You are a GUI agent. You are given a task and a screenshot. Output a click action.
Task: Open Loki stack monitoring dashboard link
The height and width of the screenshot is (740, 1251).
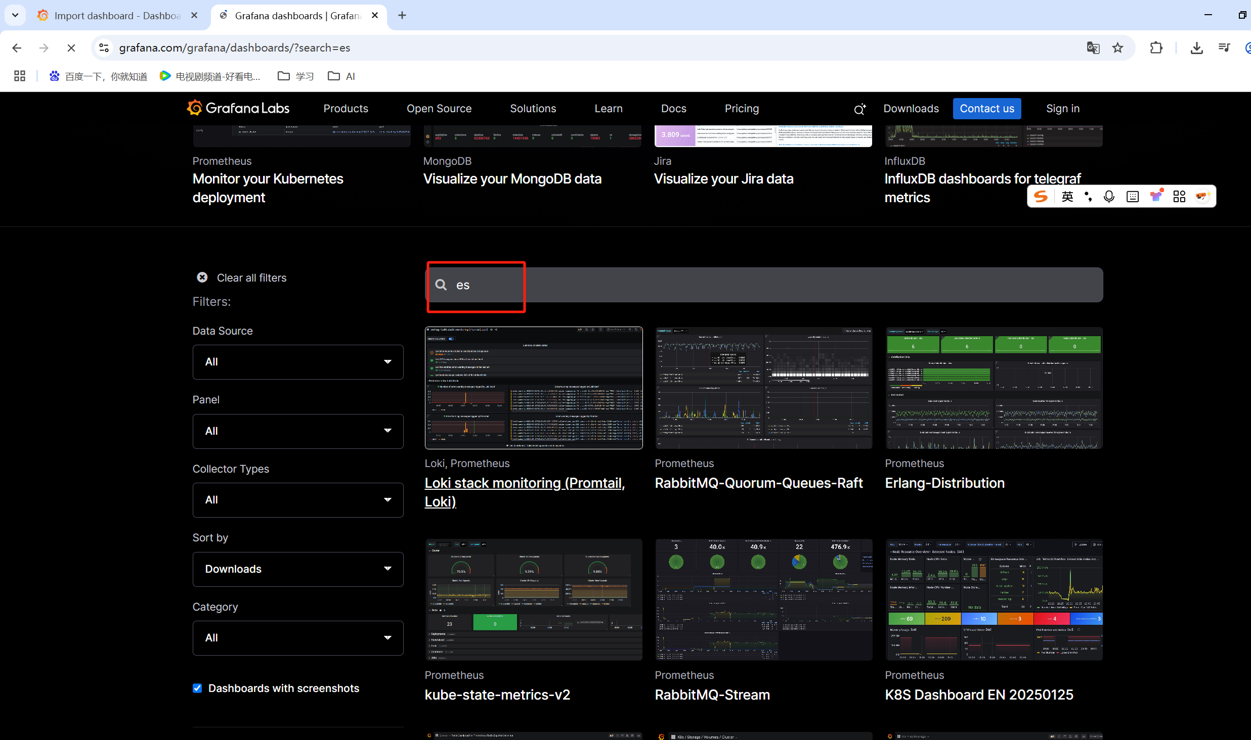click(x=525, y=492)
